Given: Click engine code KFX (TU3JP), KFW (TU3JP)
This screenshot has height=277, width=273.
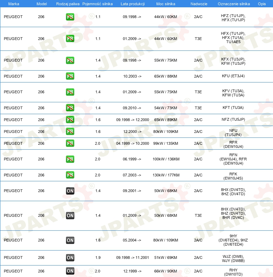Looking at the screenshot, I should click(x=233, y=61).
